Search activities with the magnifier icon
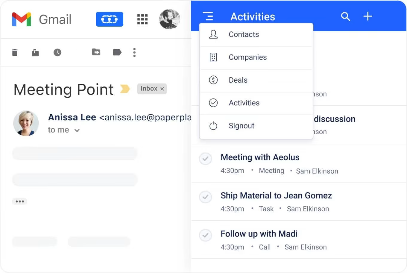The width and height of the screenshot is (407, 273). (345, 16)
